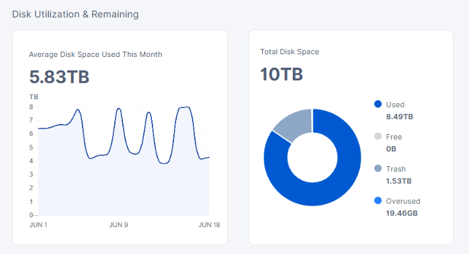Click the 5.83TB average usage figure
This screenshot has height=254, width=469.
59,77
